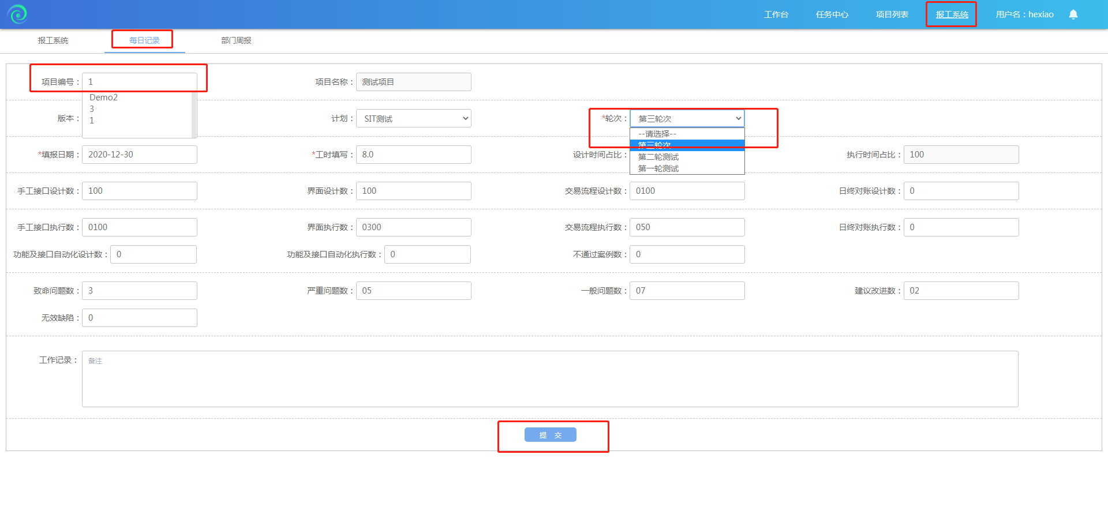
Task: Click the swirl logo icon
Action: tap(17, 14)
